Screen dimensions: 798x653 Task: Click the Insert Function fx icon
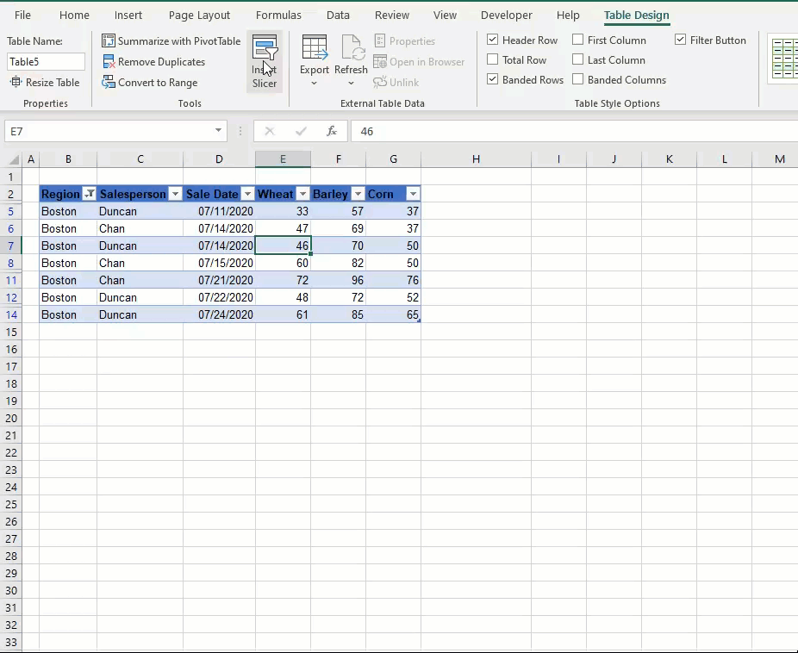332,131
